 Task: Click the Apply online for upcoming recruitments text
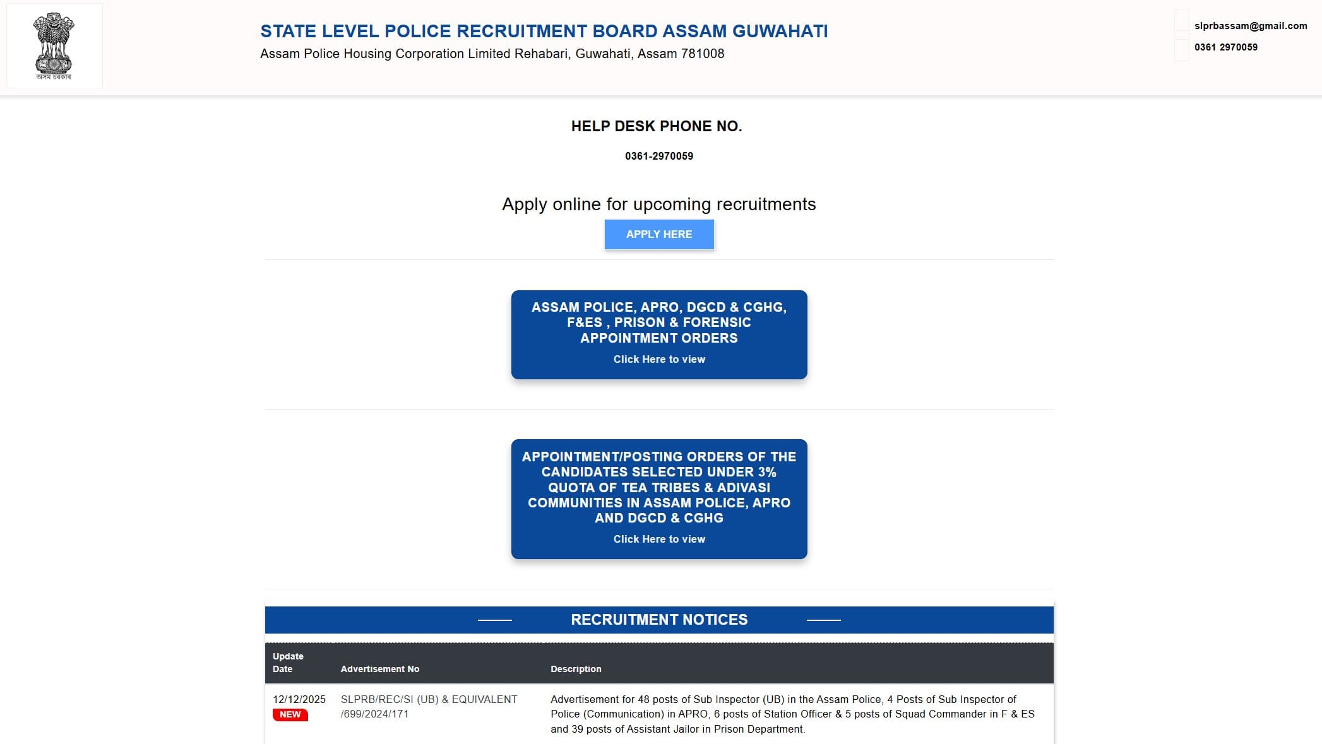click(x=658, y=204)
